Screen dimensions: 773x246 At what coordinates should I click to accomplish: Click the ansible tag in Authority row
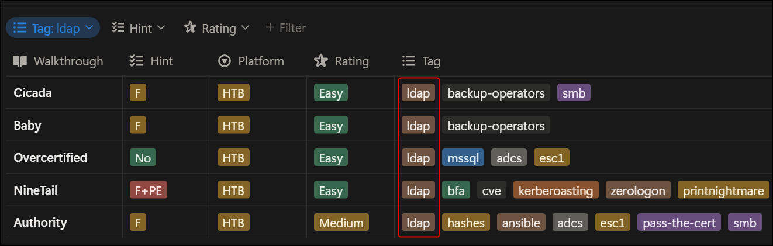pyautogui.click(x=521, y=223)
